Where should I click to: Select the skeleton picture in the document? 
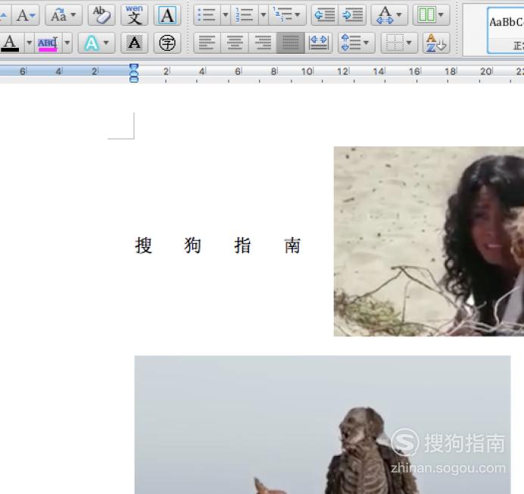(x=323, y=425)
